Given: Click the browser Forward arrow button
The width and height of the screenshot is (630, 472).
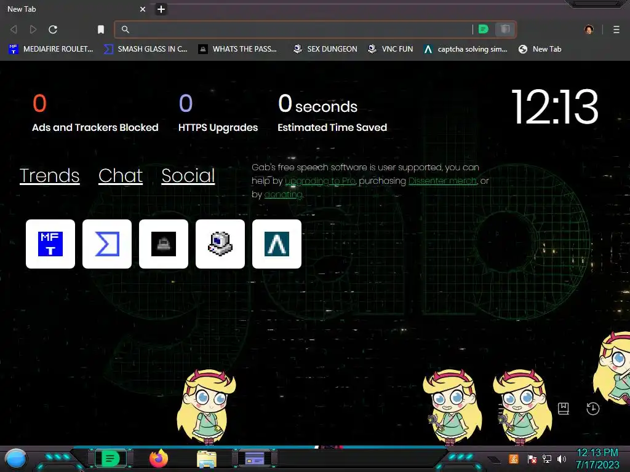Looking at the screenshot, I should coord(33,29).
